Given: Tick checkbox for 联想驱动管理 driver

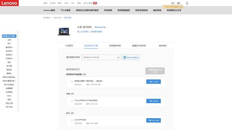Looking at the screenshot, I should point(72,82).
